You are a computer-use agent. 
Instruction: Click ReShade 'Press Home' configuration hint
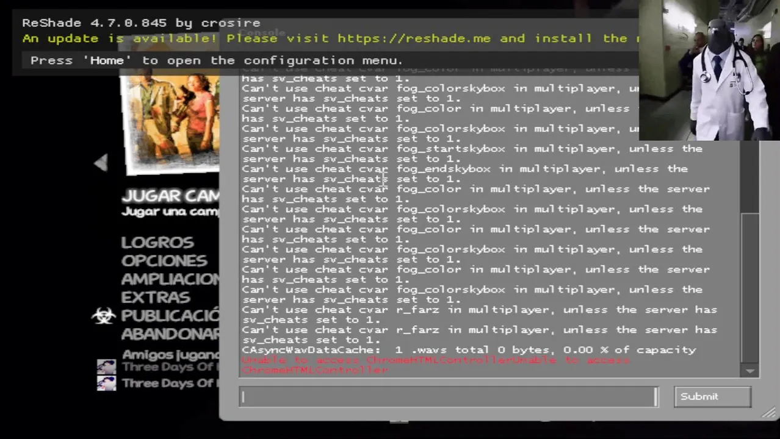point(217,60)
